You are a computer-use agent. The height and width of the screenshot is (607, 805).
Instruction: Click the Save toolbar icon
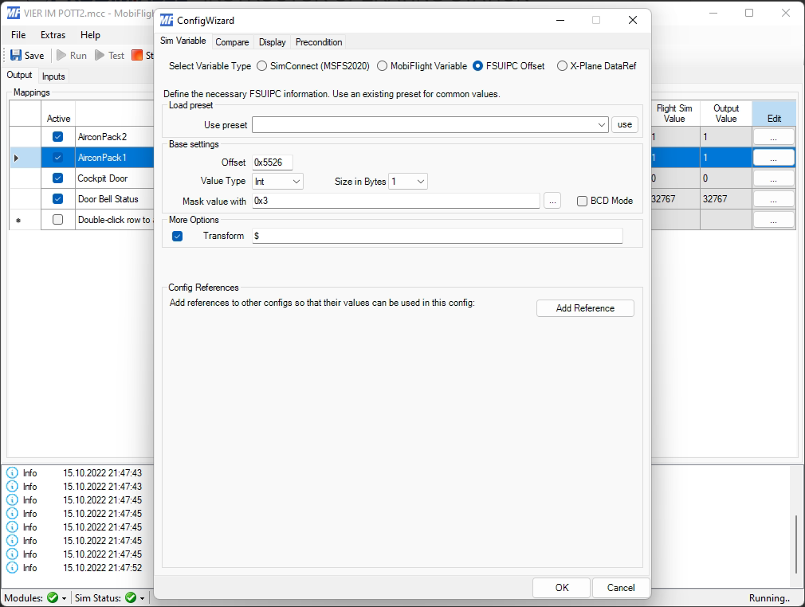click(16, 56)
